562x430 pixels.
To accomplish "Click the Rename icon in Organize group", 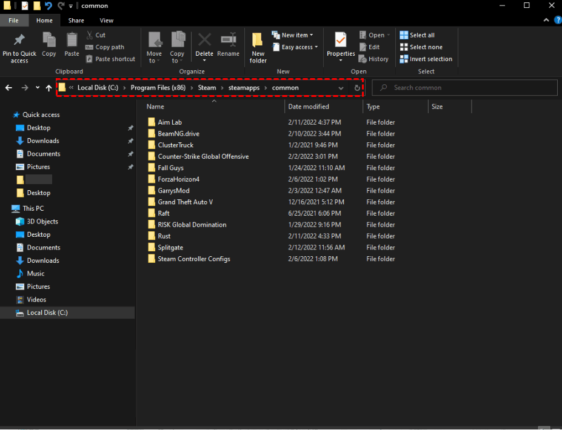I will (x=229, y=41).
